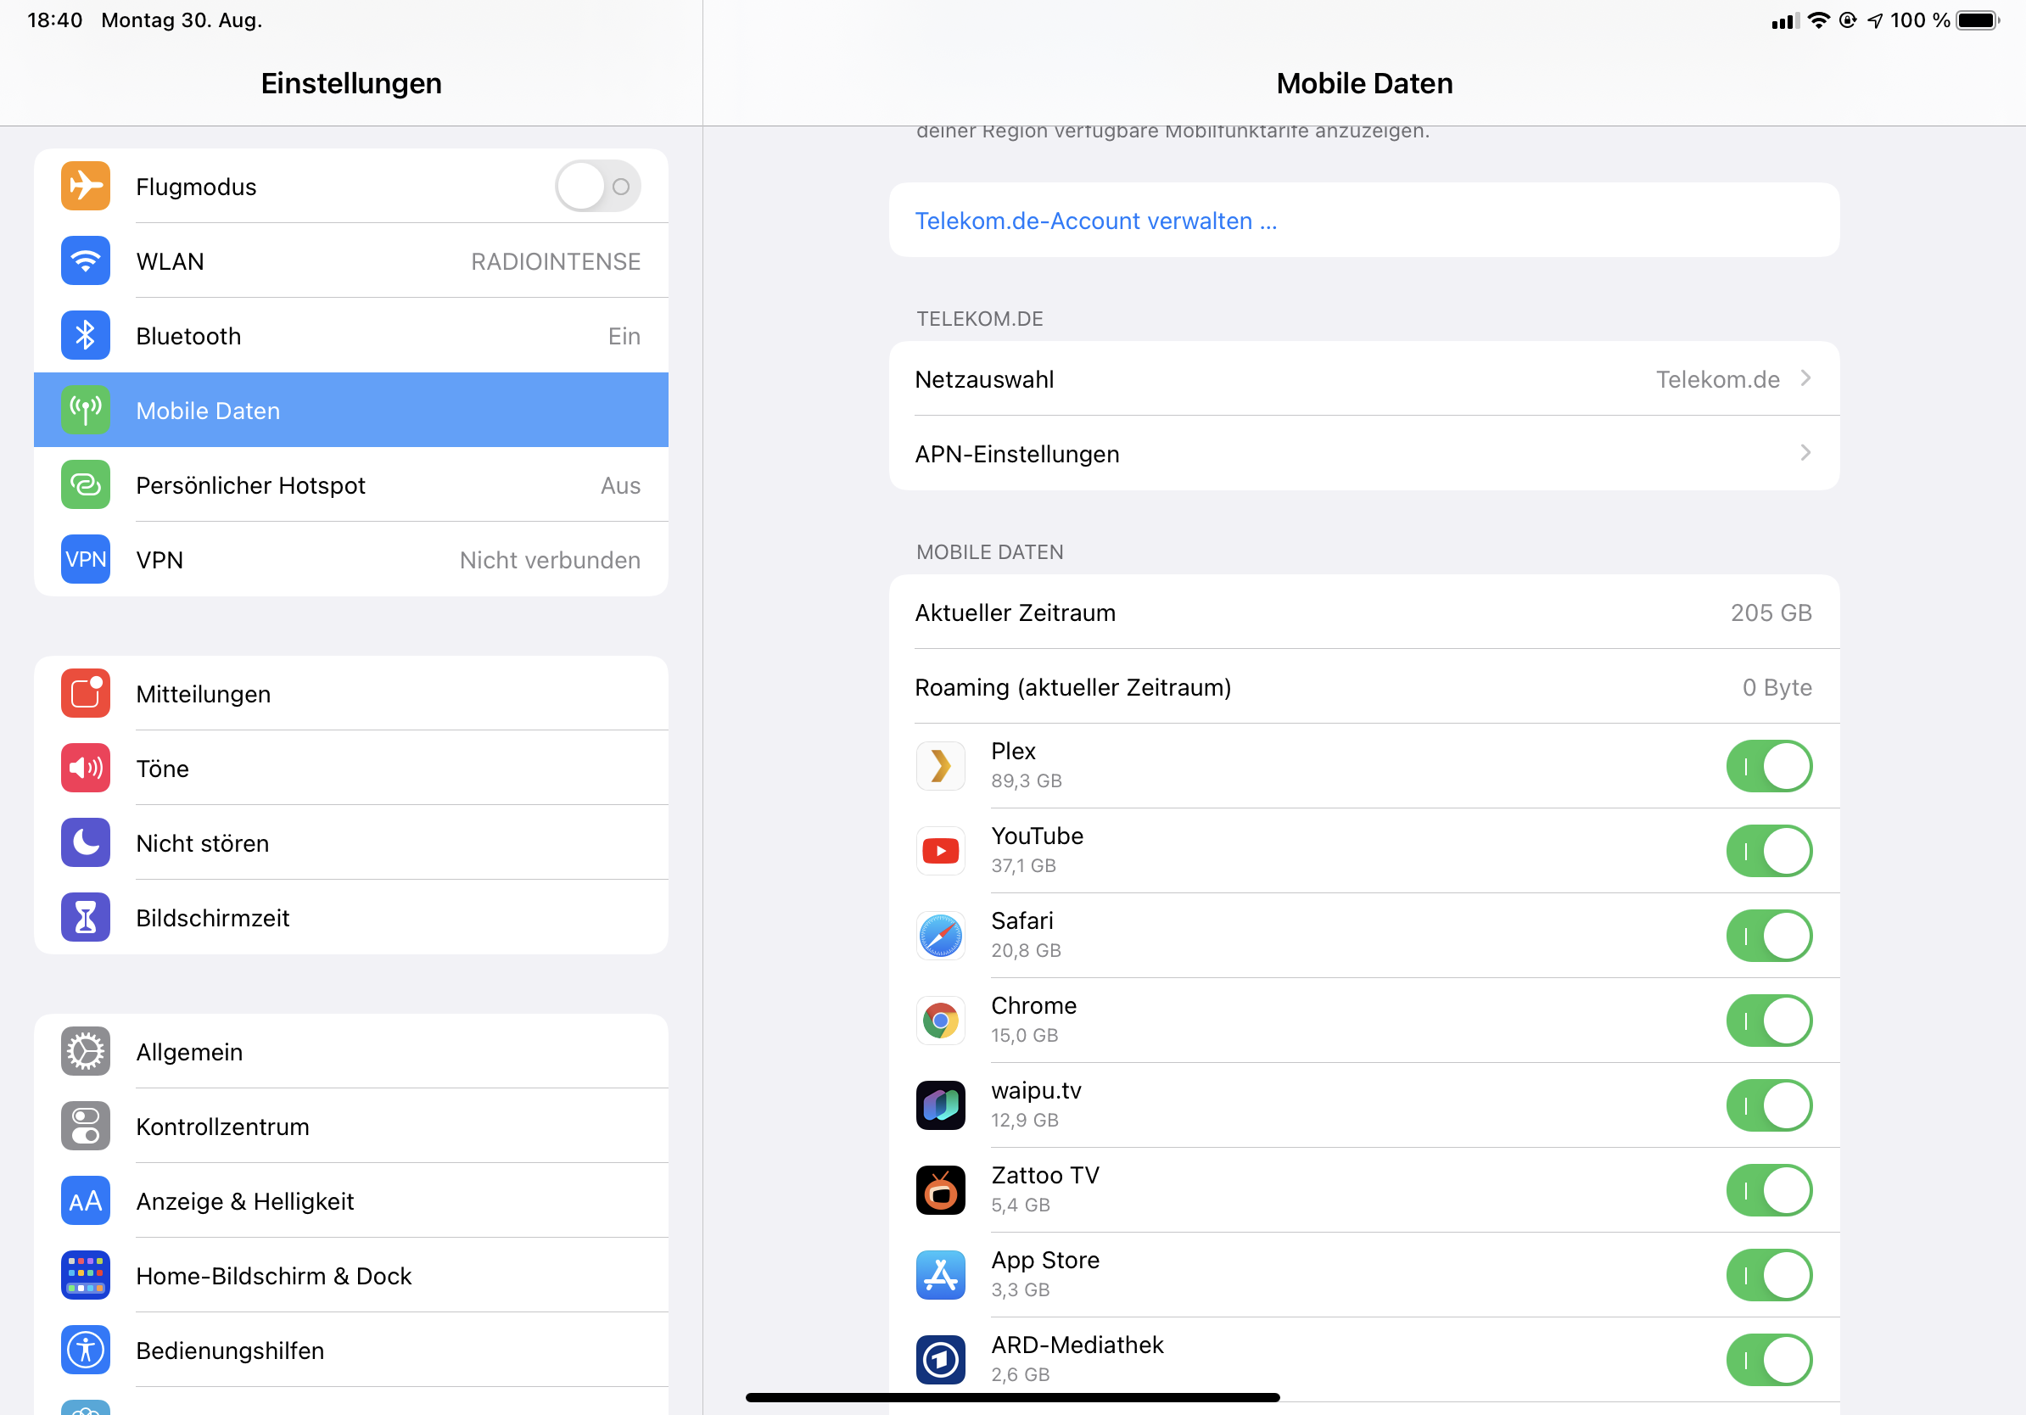Open WLAN settings showing RADIOINTENSE
2026x1415 pixels.
click(351, 261)
